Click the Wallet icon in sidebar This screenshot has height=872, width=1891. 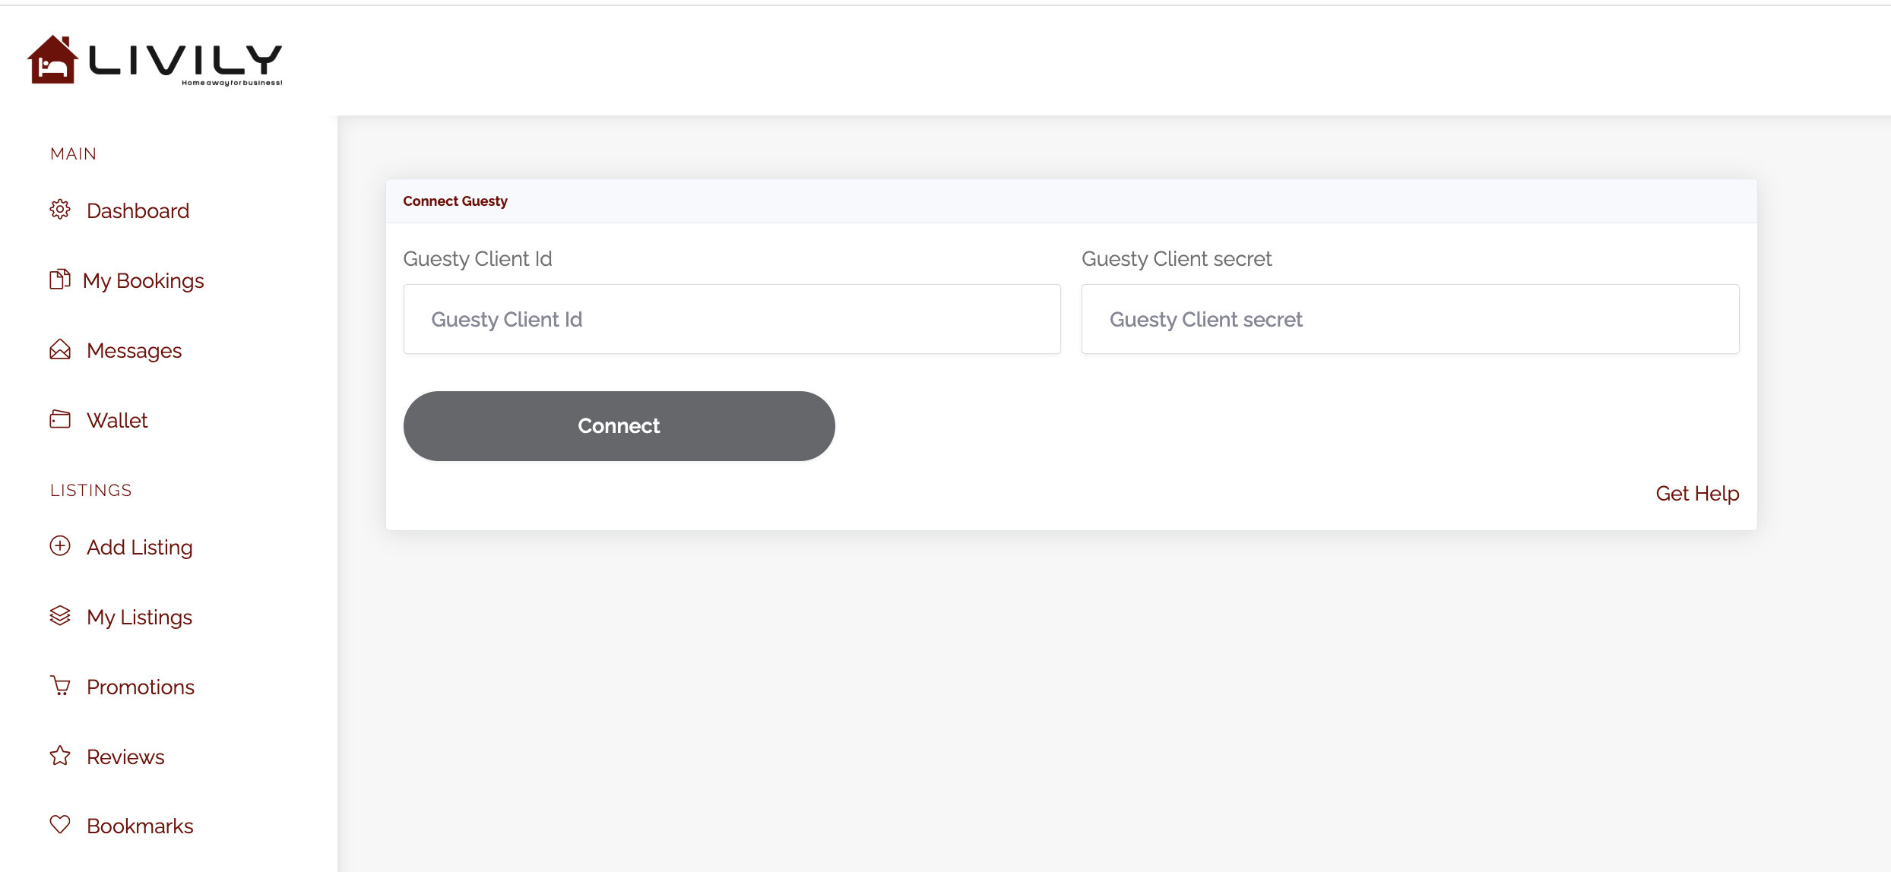pyautogui.click(x=60, y=419)
